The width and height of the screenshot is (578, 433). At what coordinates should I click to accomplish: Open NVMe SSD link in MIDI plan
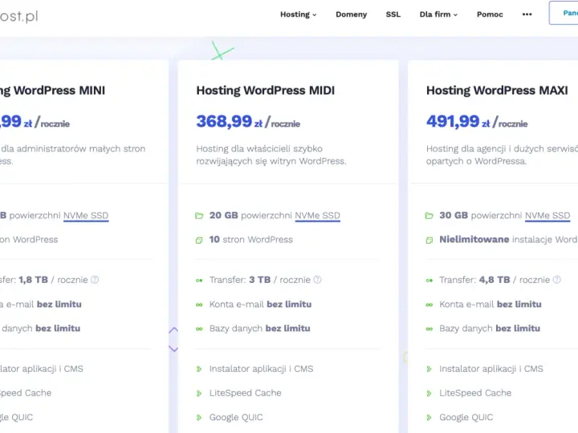coord(317,216)
